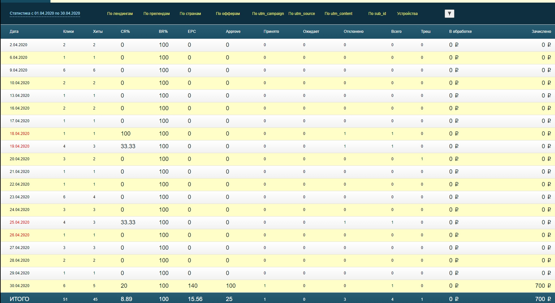
Task: Select the 30.04.2020 date cell
Action: pyautogui.click(x=20, y=286)
